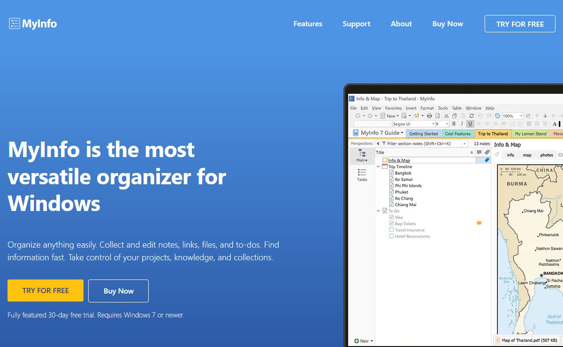Open the File menu in MyInfo

pyautogui.click(x=353, y=108)
